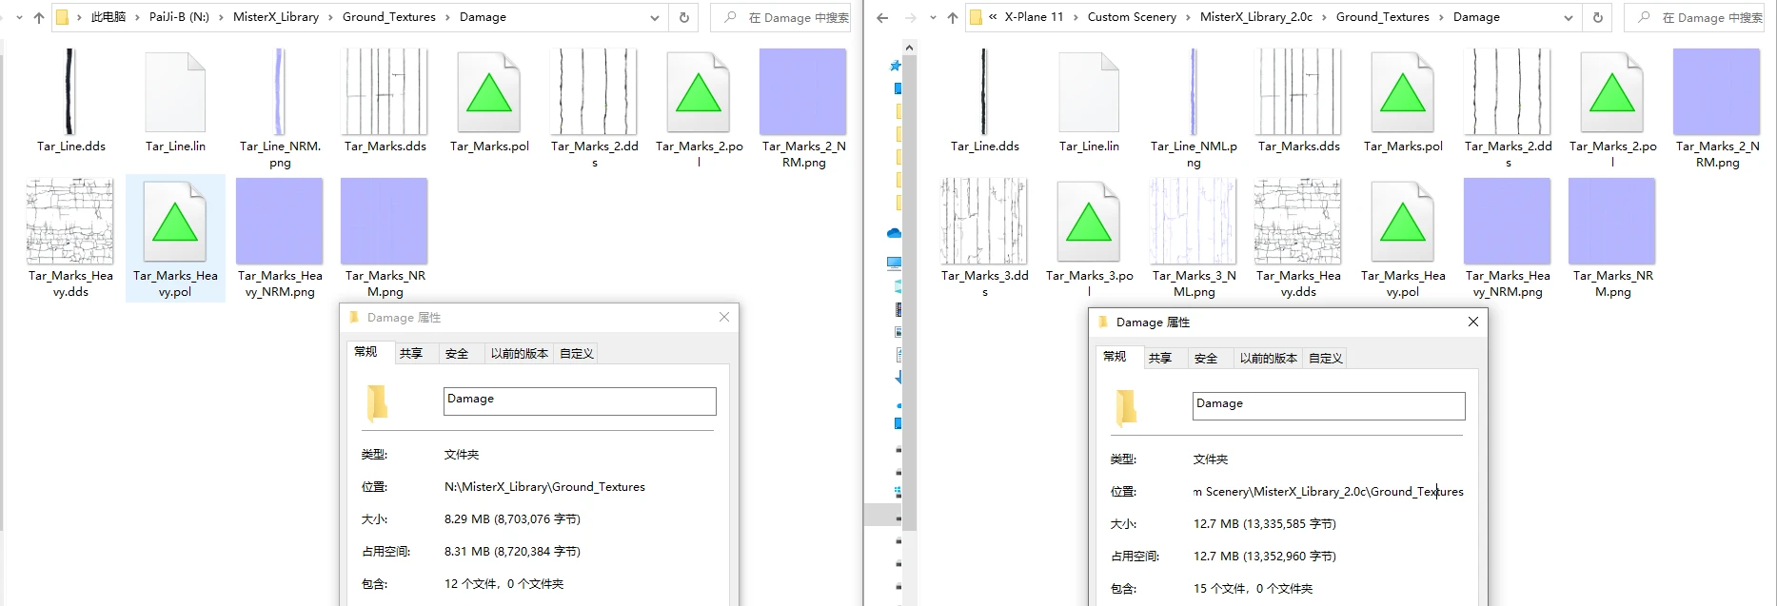
Task: Select Tar_Marks_3.pol icon in right window
Action: point(1089,222)
